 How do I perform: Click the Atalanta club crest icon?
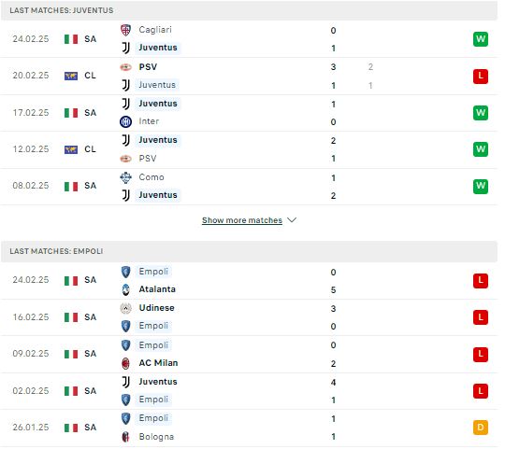point(126,290)
